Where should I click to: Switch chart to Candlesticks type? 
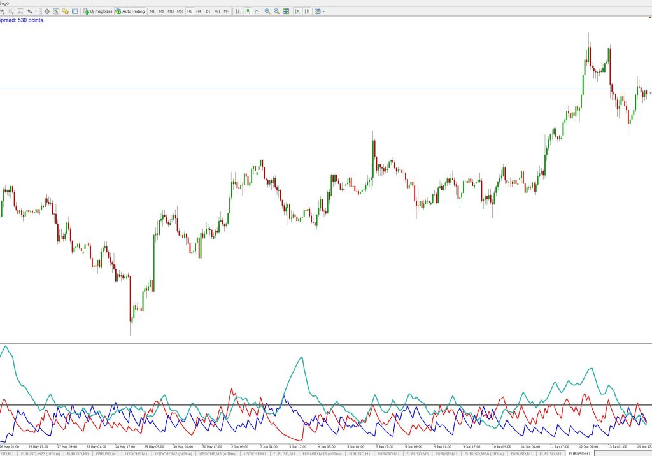248,11
